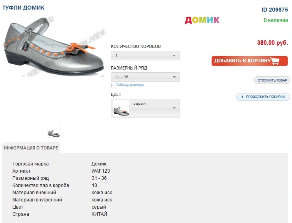Switch to the Информация о товаре tab

click(x=31, y=148)
